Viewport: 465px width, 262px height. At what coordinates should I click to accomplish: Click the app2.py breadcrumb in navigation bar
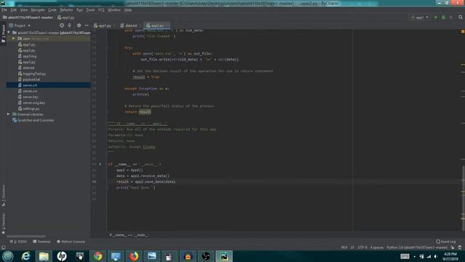click(66, 17)
